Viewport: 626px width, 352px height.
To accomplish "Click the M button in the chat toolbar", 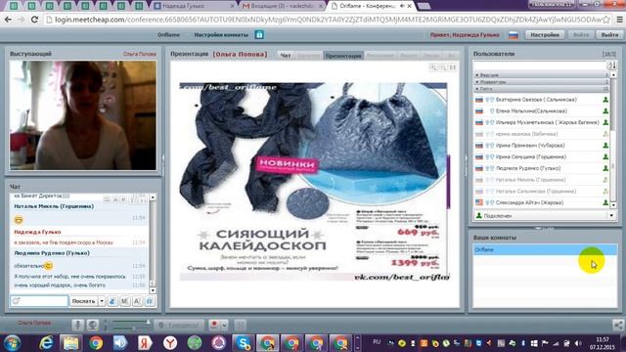I will (x=124, y=301).
